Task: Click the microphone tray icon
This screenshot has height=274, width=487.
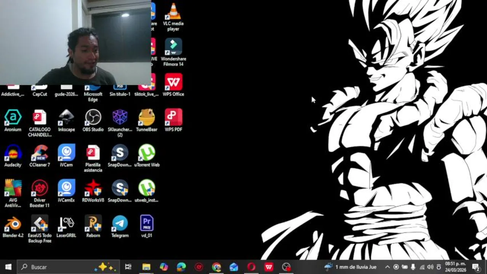Action: coord(413,267)
